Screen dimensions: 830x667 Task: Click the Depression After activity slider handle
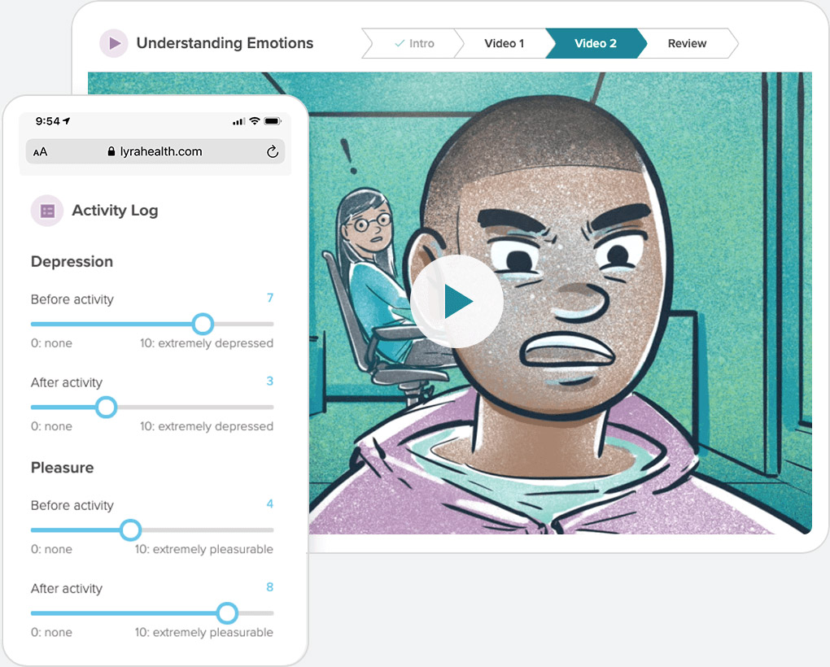tap(107, 408)
